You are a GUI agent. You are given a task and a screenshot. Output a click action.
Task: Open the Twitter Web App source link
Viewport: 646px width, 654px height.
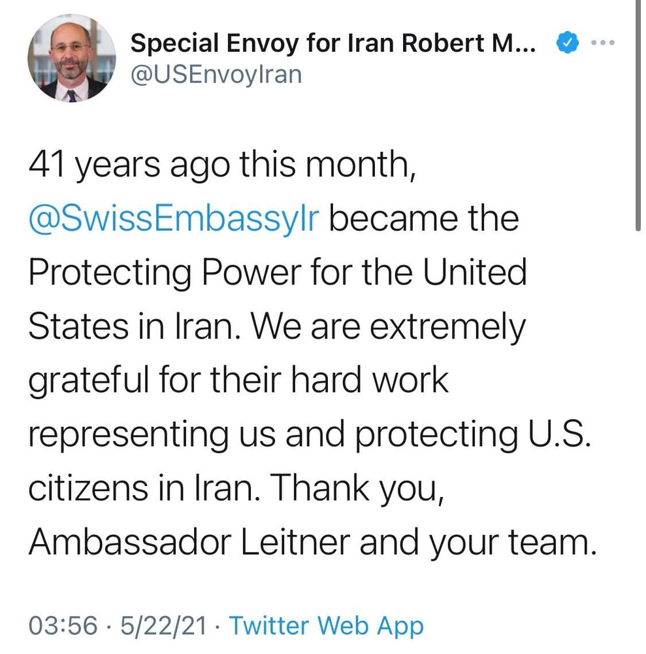(x=326, y=626)
